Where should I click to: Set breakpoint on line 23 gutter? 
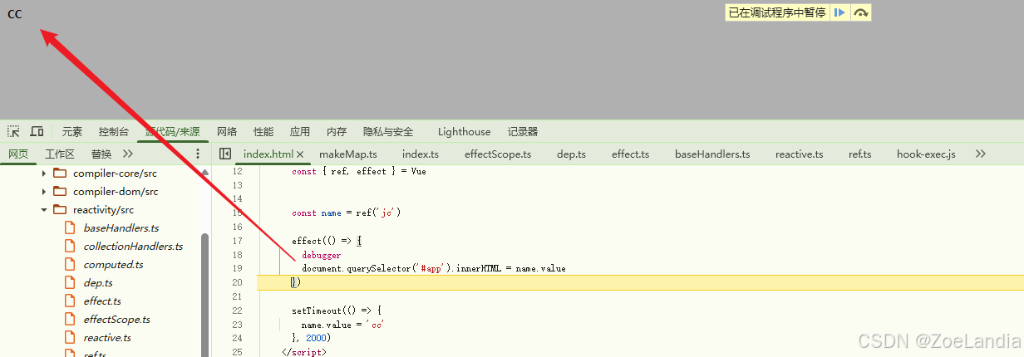pyautogui.click(x=238, y=325)
